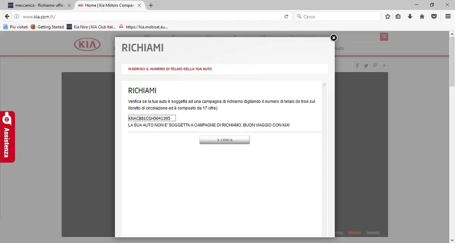This screenshot has width=455, height=243.
Task: Go back to the previous page
Action: point(7,17)
